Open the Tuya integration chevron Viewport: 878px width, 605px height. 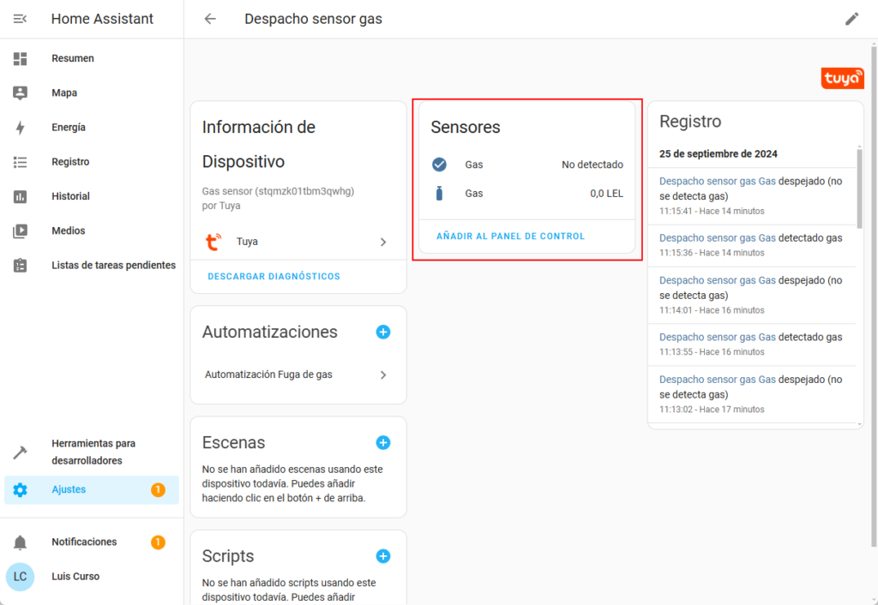pos(383,243)
